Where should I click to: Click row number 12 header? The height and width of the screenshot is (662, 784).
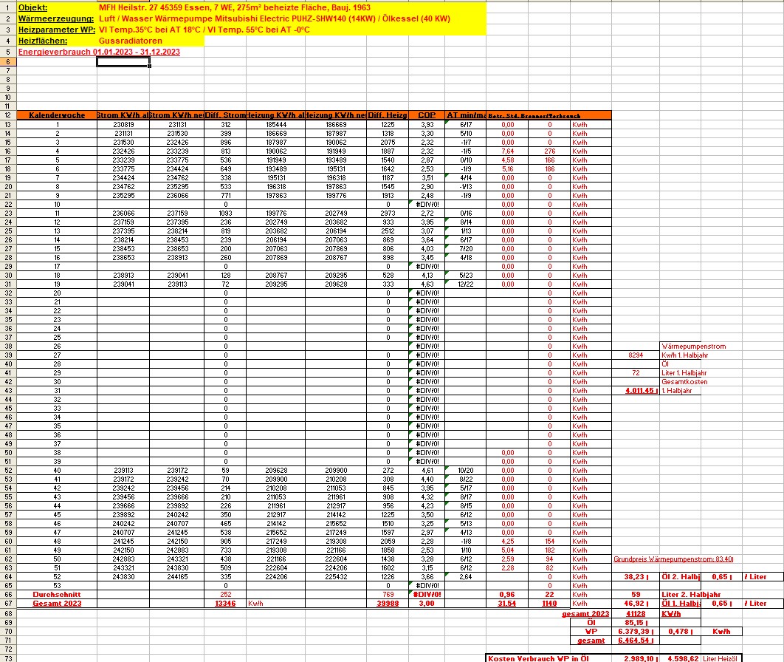(x=7, y=115)
